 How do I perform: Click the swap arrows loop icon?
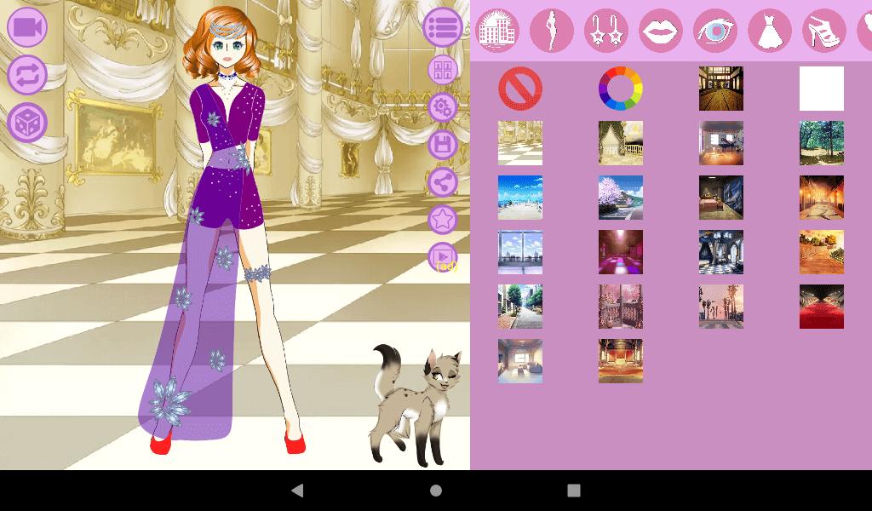[27, 75]
